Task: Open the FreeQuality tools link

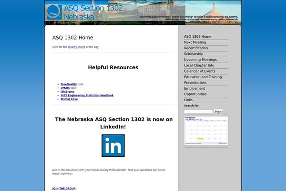Action: (69, 84)
